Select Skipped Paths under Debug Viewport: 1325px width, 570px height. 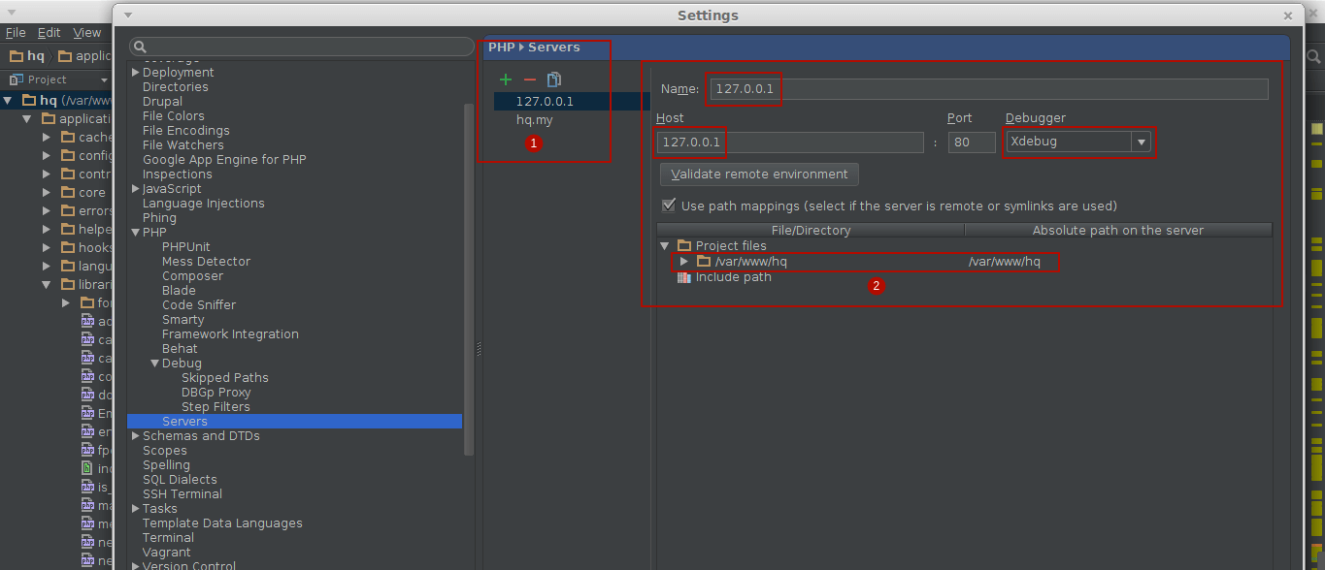[x=224, y=378]
